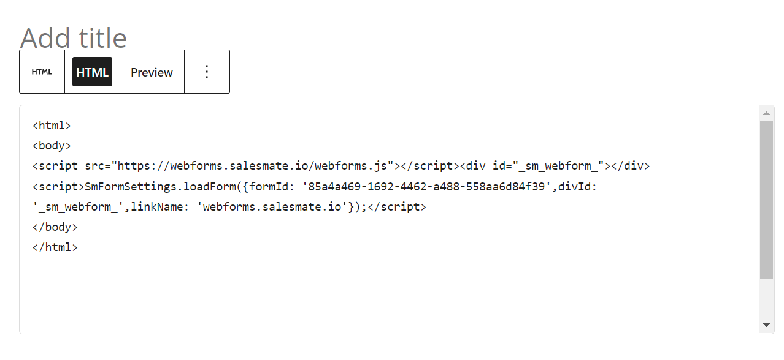
Task: Select the dark HTML editing tab
Action: (x=92, y=72)
